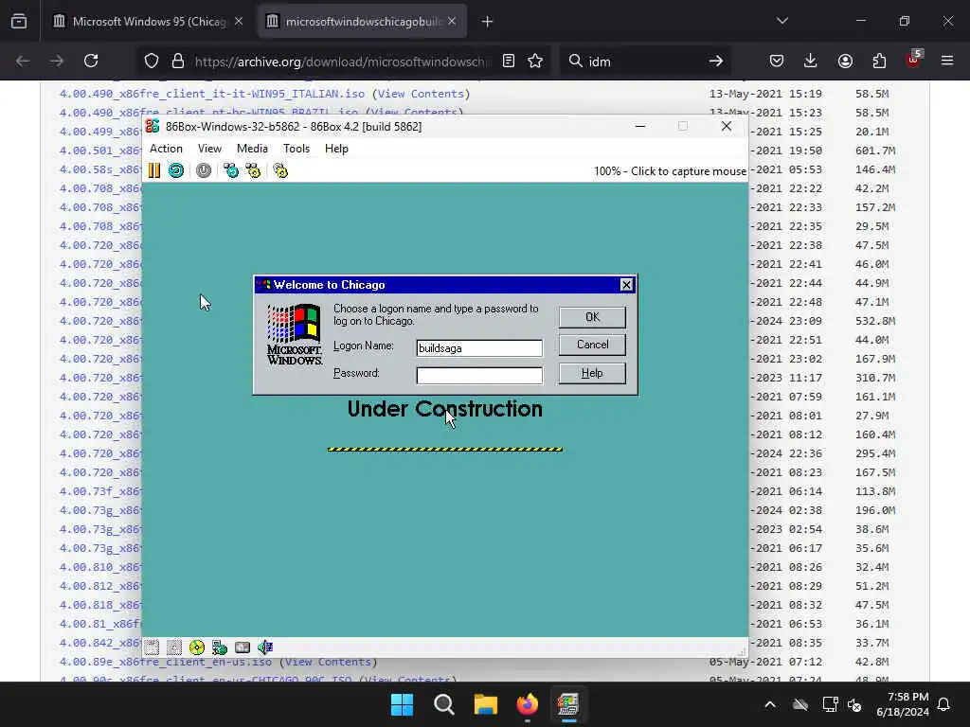Click the ACPI shutdown power icon
The width and height of the screenshot is (970, 727).
coord(204,170)
